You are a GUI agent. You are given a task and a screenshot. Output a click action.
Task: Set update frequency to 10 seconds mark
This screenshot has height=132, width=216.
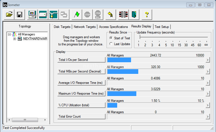172,45
